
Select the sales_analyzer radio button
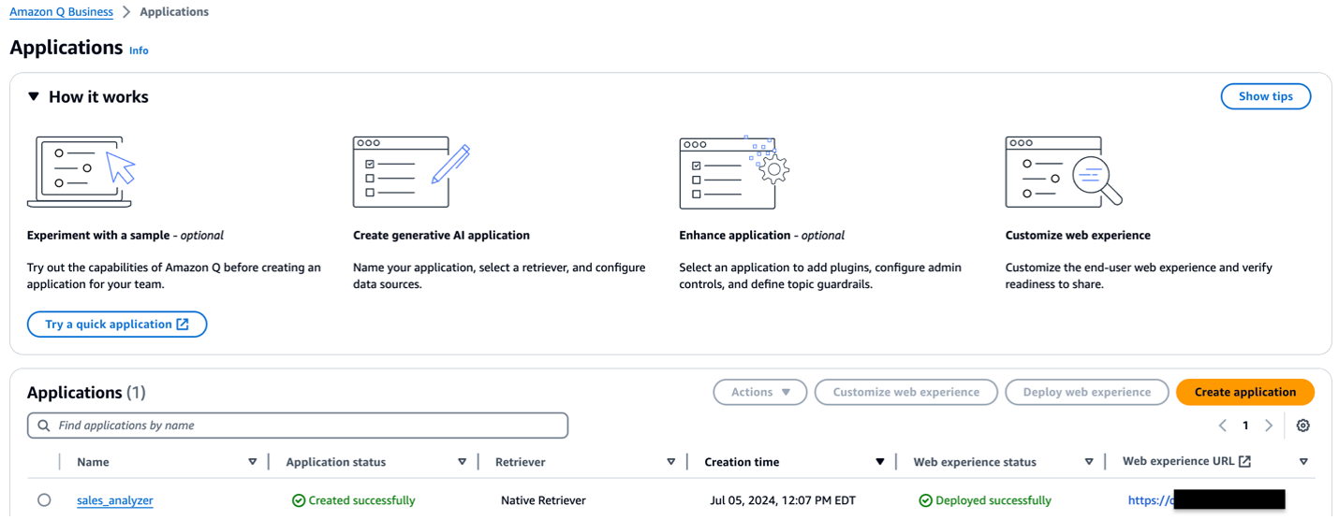(44, 500)
